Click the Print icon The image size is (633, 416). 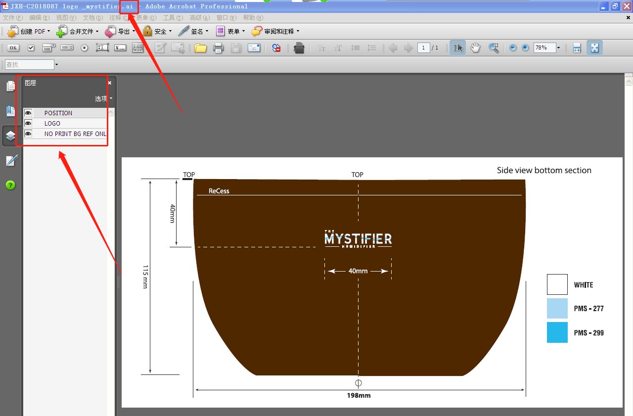218,48
